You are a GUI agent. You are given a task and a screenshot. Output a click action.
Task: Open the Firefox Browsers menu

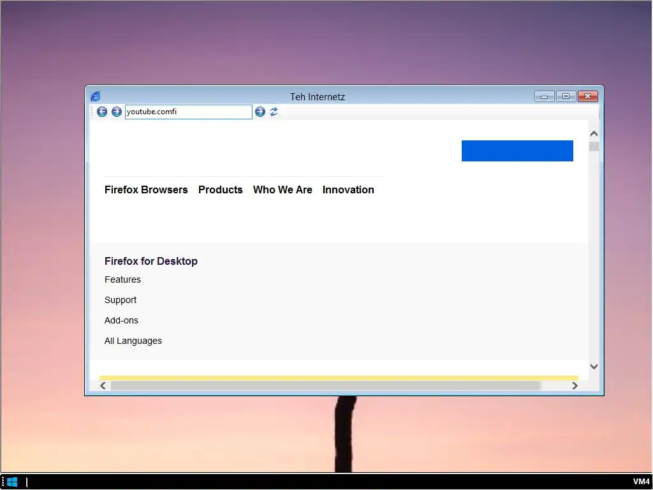146,189
